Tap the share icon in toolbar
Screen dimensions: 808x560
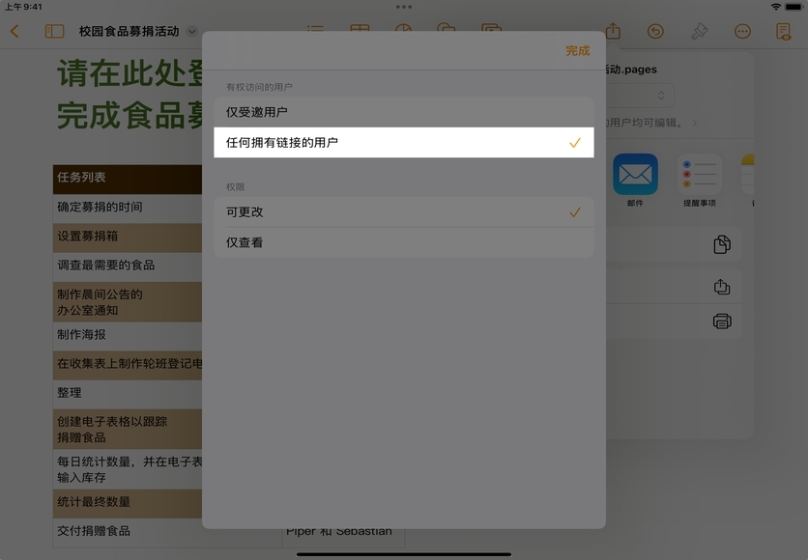(613, 32)
